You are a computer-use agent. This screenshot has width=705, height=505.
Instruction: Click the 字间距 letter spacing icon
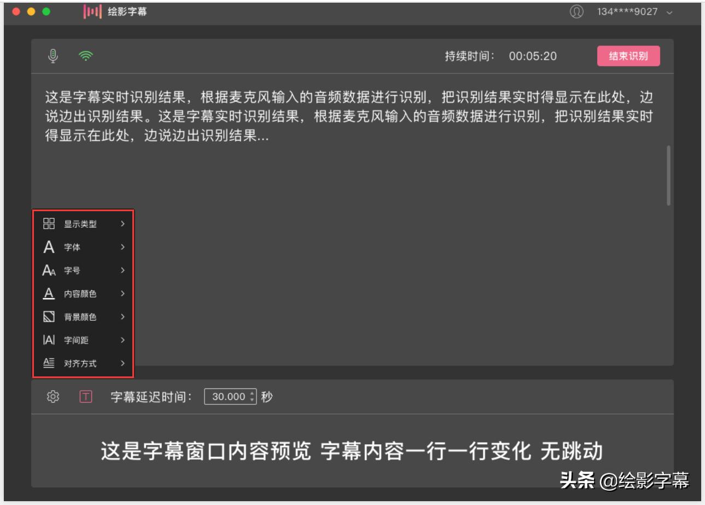tap(48, 340)
